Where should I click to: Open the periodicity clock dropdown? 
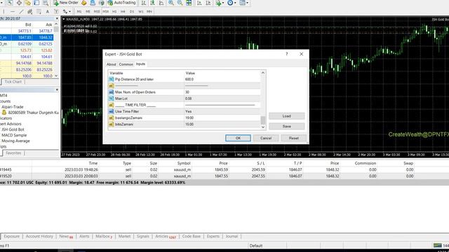pos(232,3)
